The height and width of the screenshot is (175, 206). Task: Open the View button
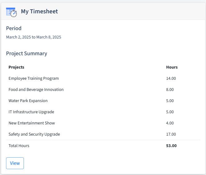click(15, 163)
